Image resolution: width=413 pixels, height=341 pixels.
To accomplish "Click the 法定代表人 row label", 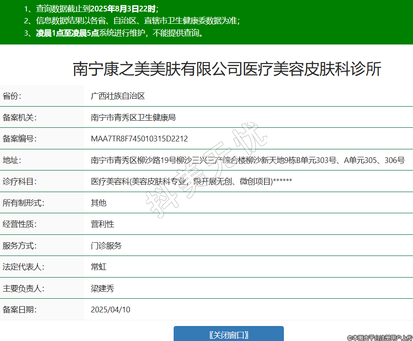I will click(x=23, y=267).
